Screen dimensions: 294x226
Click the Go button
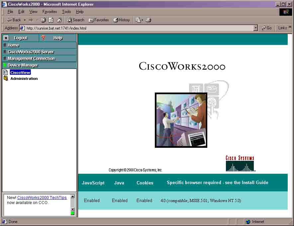[x=267, y=28]
